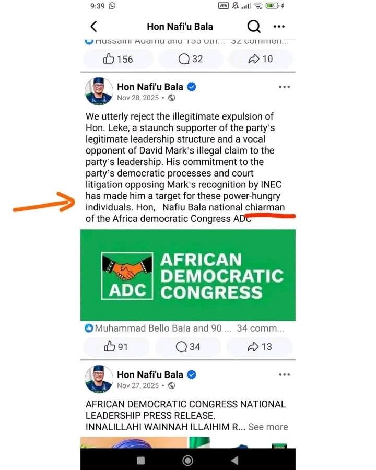Screen dimensions: 376x470
Task: Like the post with 91 likes
Action: point(116,346)
